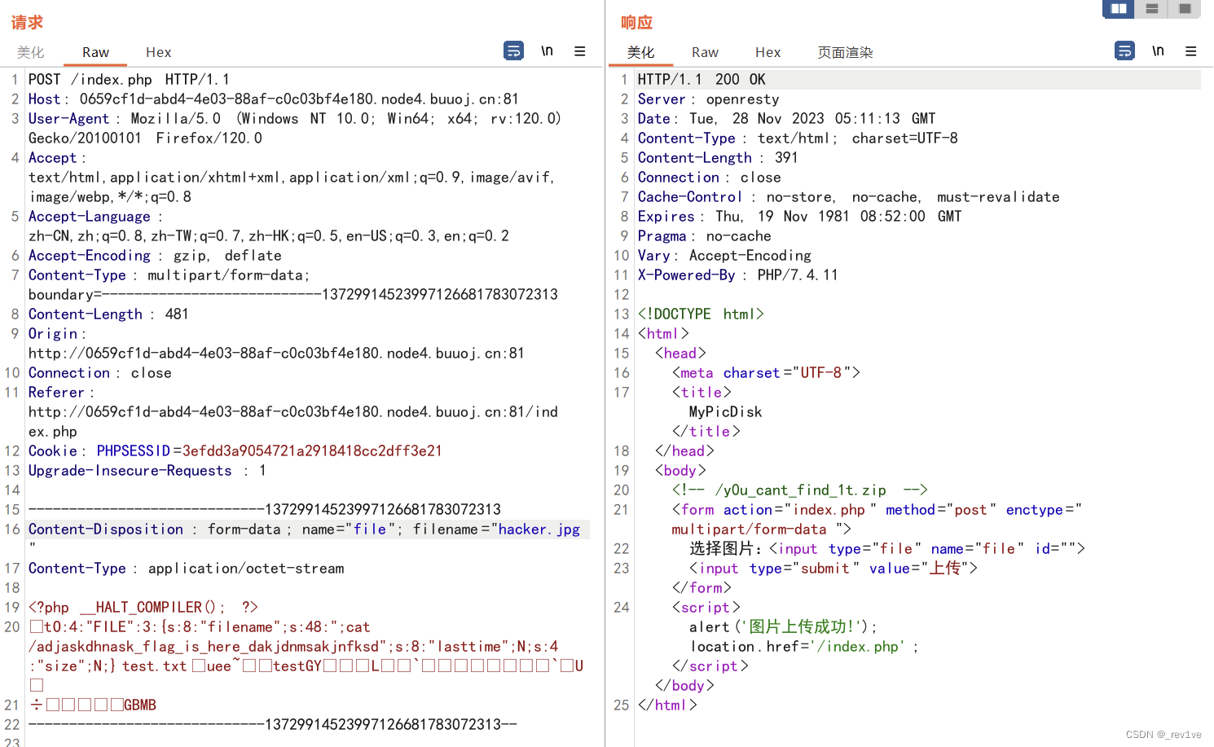Open hamburger menu in request panel
Image resolution: width=1214 pixels, height=747 pixels.
pyautogui.click(x=580, y=51)
